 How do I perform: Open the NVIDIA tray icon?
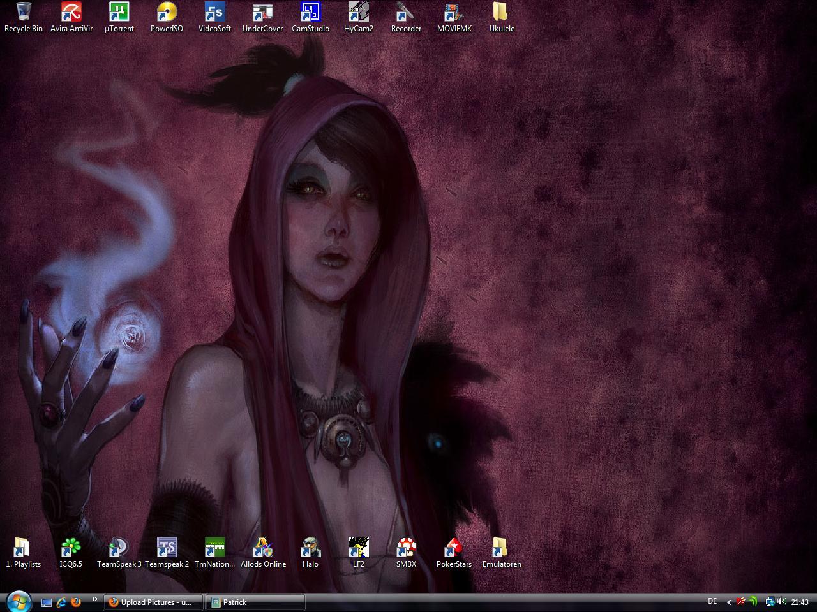click(753, 602)
